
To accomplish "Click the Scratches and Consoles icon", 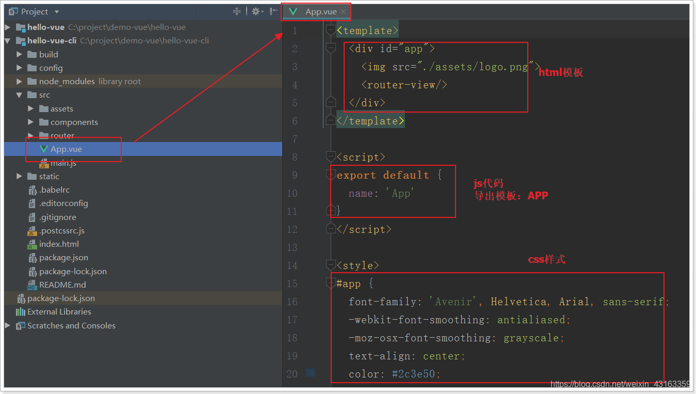I will tap(21, 325).
